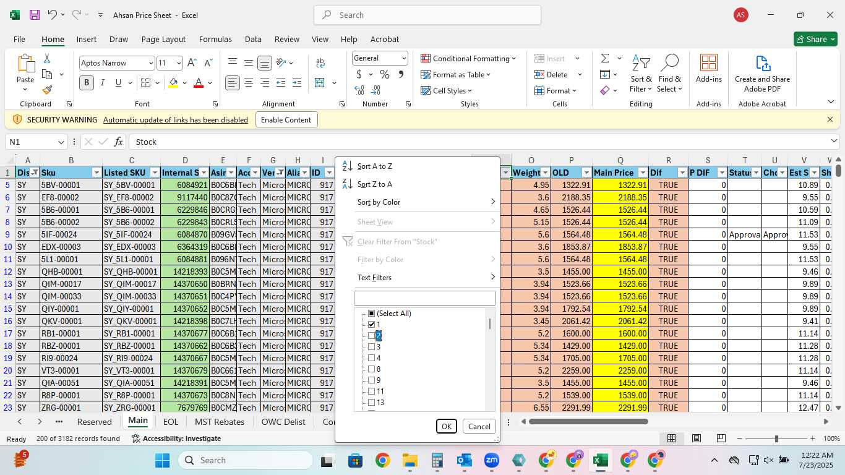Switch to the Reserved sheet tab

point(95,422)
